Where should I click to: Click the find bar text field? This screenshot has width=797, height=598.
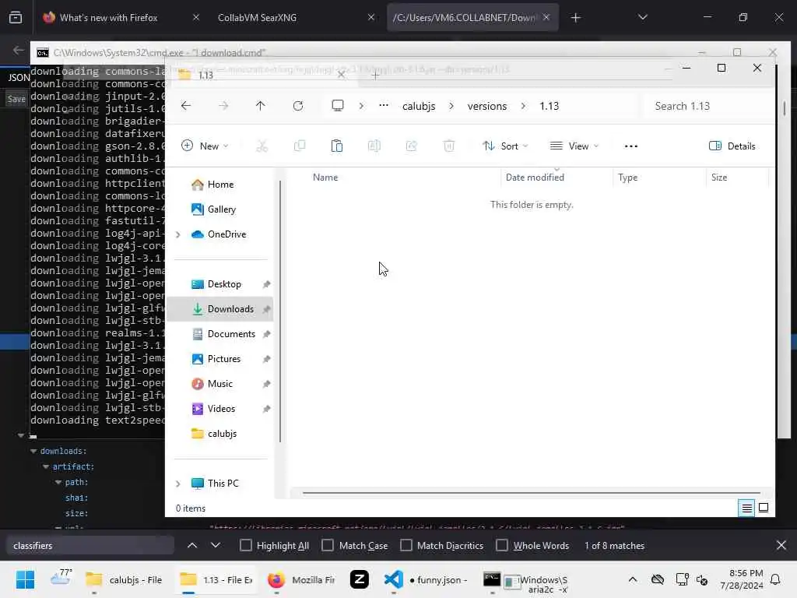[x=90, y=546]
